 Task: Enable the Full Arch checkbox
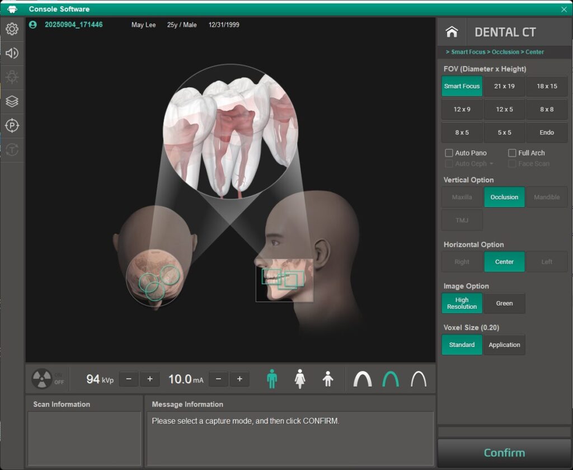click(x=512, y=153)
